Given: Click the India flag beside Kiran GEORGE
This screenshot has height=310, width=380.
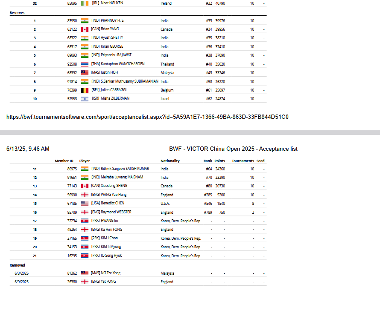Looking at the screenshot, I should (85, 47).
